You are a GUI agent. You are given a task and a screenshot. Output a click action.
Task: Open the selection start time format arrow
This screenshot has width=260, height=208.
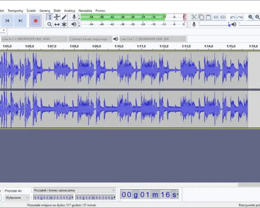[72, 198]
